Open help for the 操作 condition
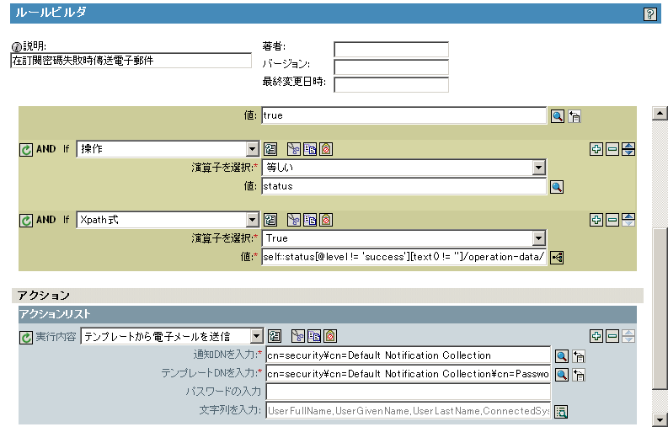 click(x=270, y=149)
